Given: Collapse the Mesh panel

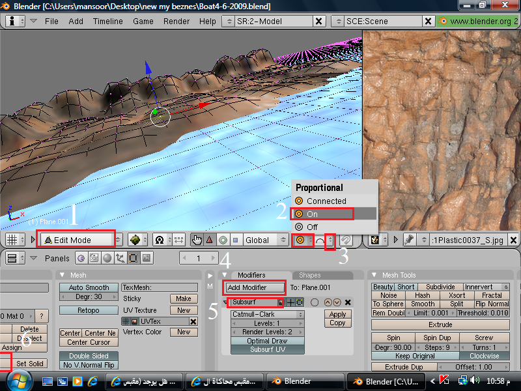Looking at the screenshot, I should [x=62, y=275].
